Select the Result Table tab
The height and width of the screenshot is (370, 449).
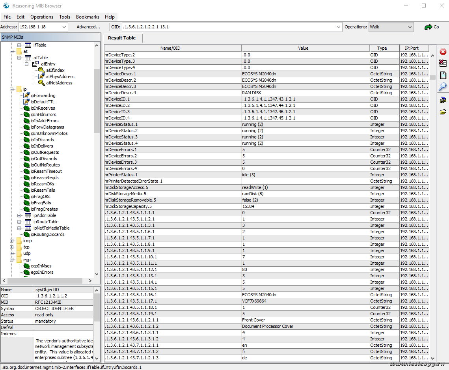[122, 38]
